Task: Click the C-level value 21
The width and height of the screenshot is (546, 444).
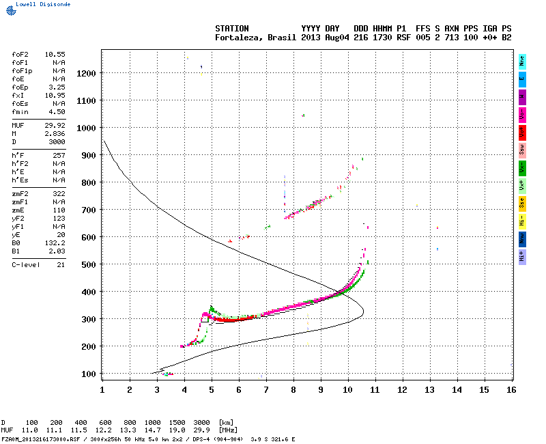Action: pos(61,265)
